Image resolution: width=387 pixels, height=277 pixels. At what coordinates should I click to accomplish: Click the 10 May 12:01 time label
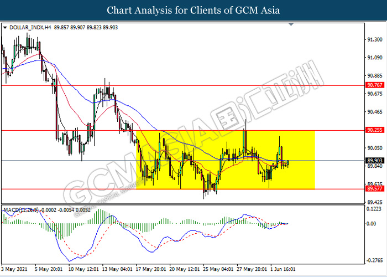click(x=83, y=269)
